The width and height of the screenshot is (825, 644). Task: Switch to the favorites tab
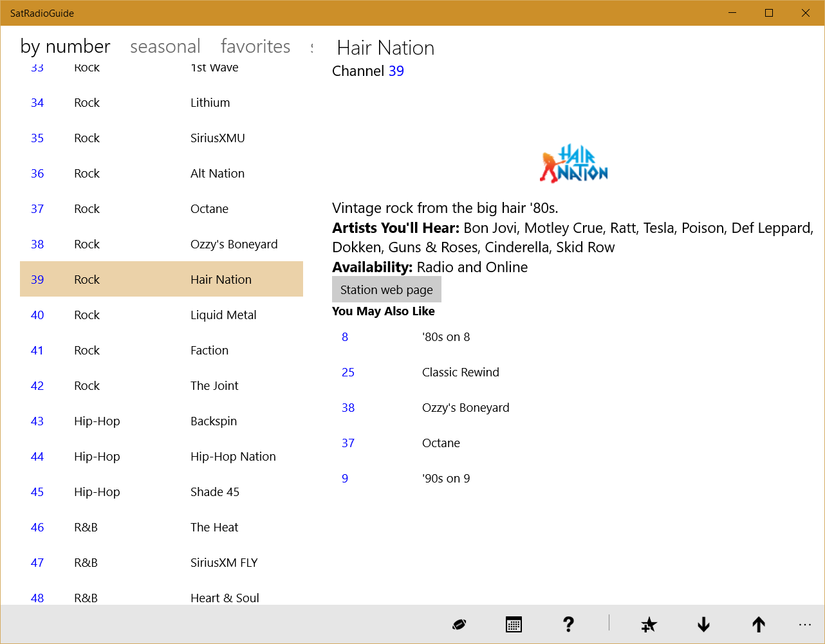tap(255, 46)
